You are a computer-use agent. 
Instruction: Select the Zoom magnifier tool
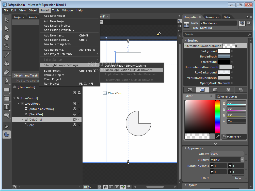click(x=7, y=46)
